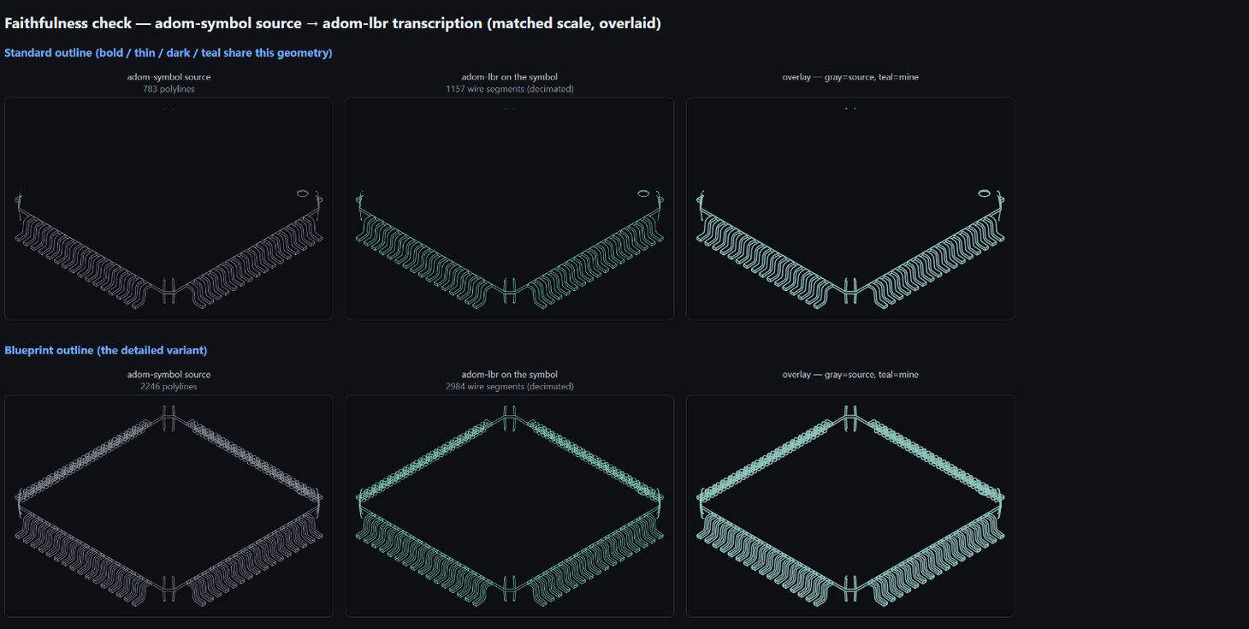Viewport: 1249px width, 629px height.
Task: Click the top 'adom-lbr on the symbol' label
Action: (510, 77)
